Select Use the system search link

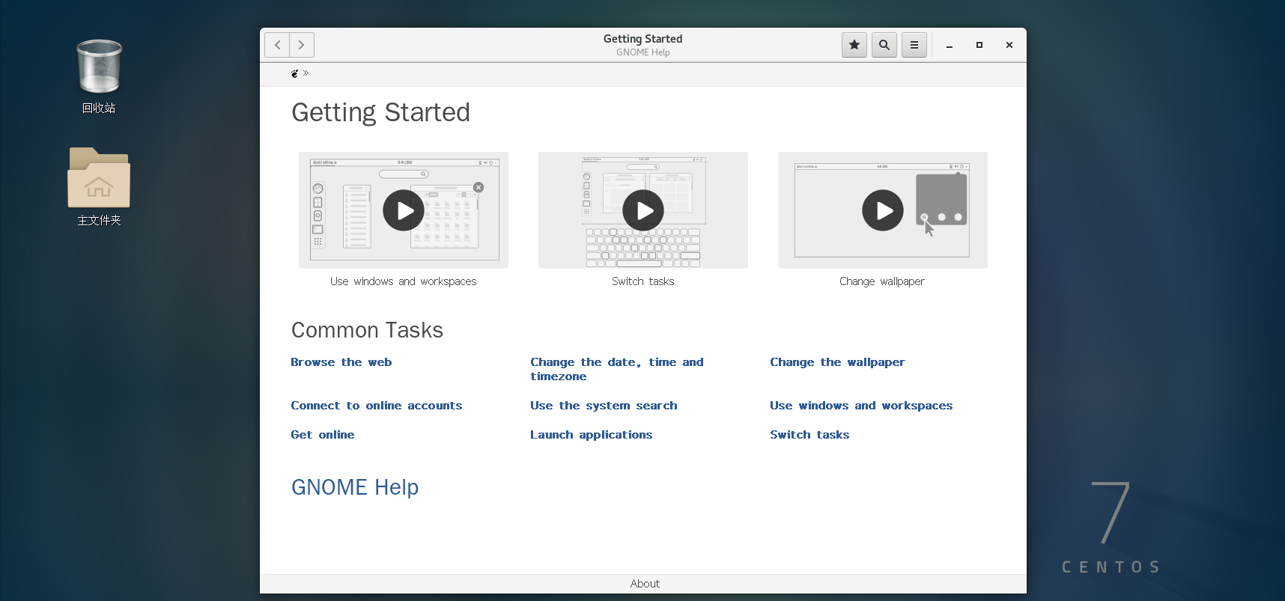[x=604, y=406]
